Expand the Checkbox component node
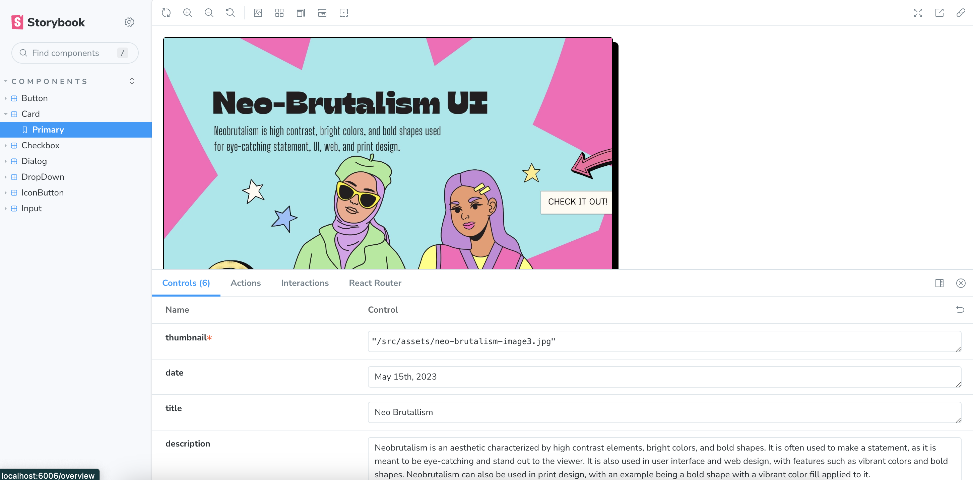Viewport: 973px width, 480px height. click(x=40, y=145)
